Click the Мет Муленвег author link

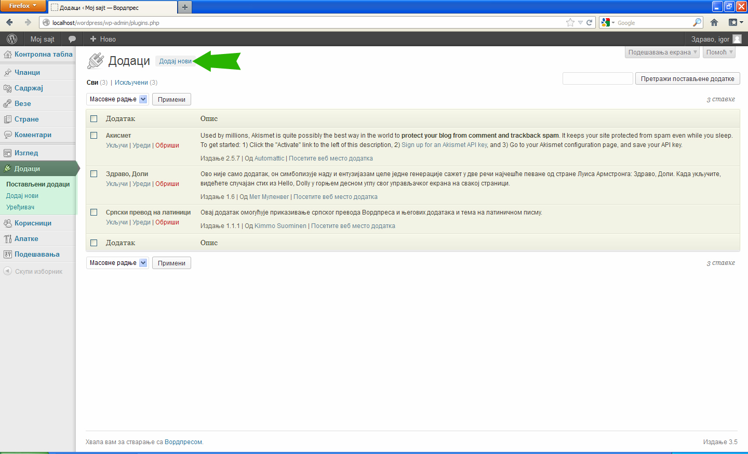click(269, 197)
